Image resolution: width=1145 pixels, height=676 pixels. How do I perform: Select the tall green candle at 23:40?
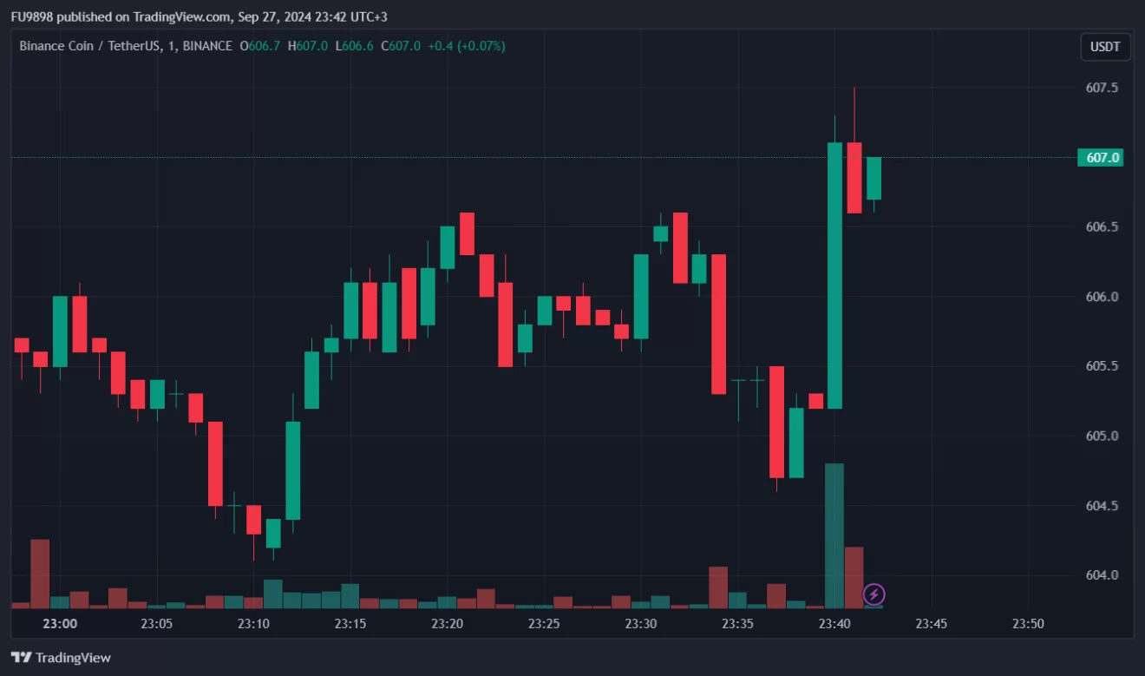coord(834,275)
